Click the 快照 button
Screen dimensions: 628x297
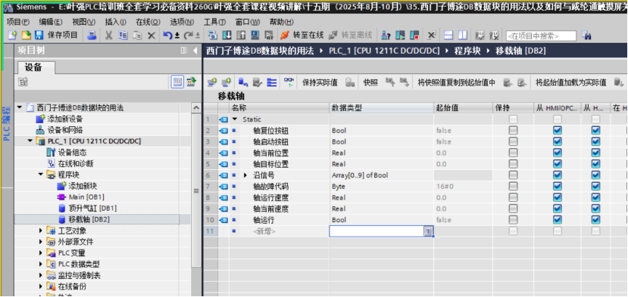[x=370, y=82]
